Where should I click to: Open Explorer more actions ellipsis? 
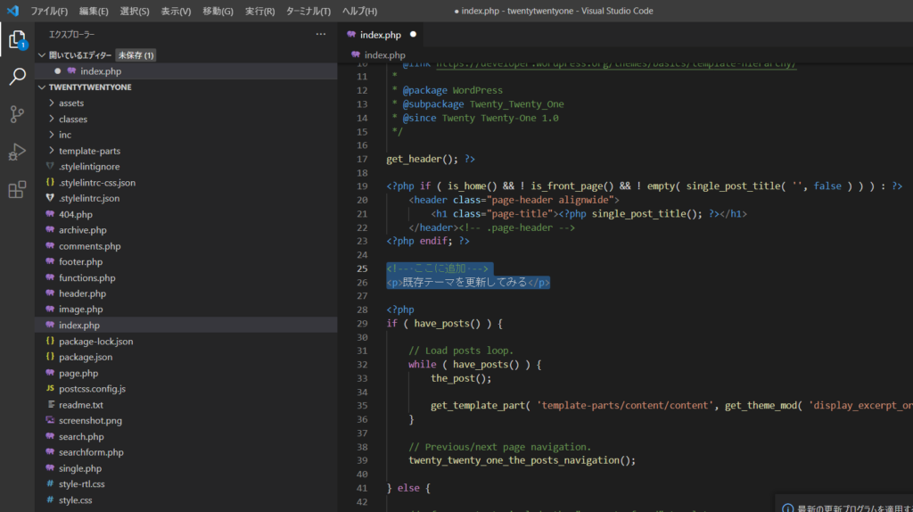point(321,35)
